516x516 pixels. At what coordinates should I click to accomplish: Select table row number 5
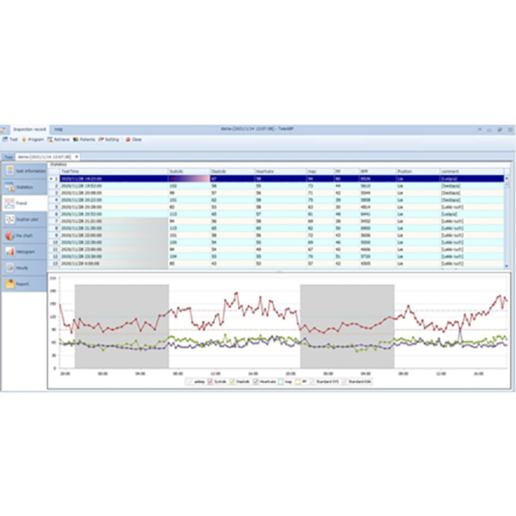pyautogui.click(x=276, y=207)
